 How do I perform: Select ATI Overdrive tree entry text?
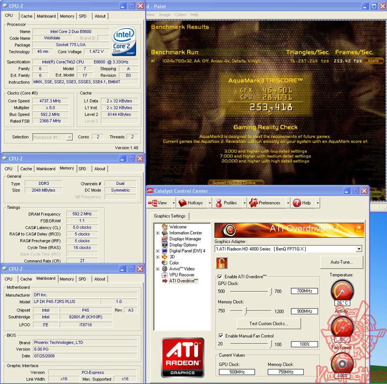[183, 281]
